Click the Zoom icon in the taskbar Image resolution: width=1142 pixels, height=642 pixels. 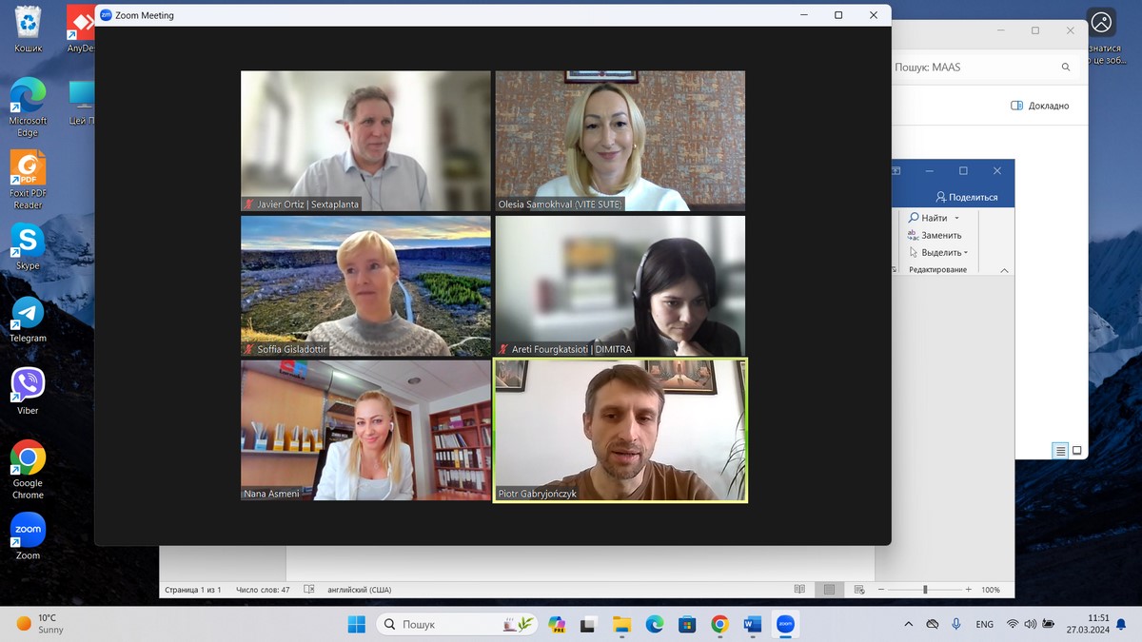click(x=785, y=624)
